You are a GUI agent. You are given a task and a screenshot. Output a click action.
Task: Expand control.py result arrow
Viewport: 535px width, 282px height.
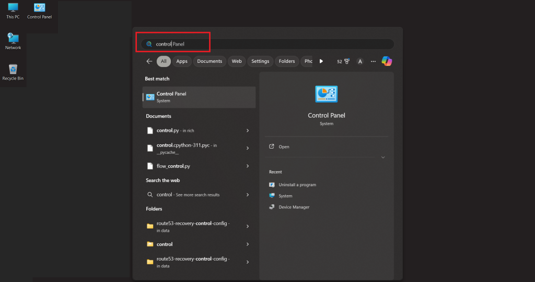(x=248, y=131)
